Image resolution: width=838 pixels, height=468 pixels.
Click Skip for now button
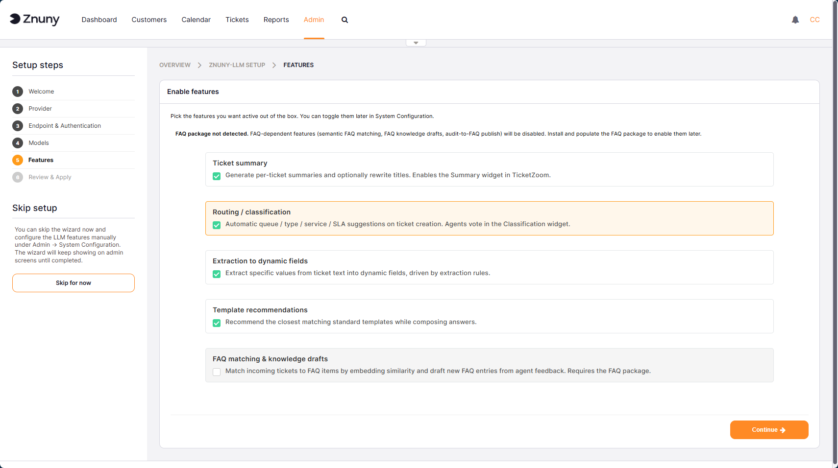point(74,283)
